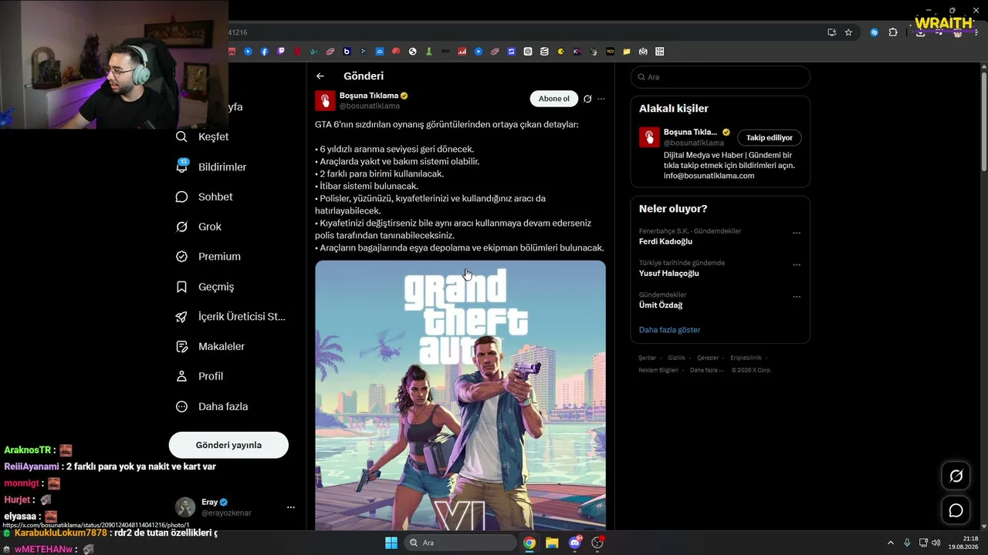
Task: Open the yellow folder in bookmarks bar
Action: click(627, 52)
